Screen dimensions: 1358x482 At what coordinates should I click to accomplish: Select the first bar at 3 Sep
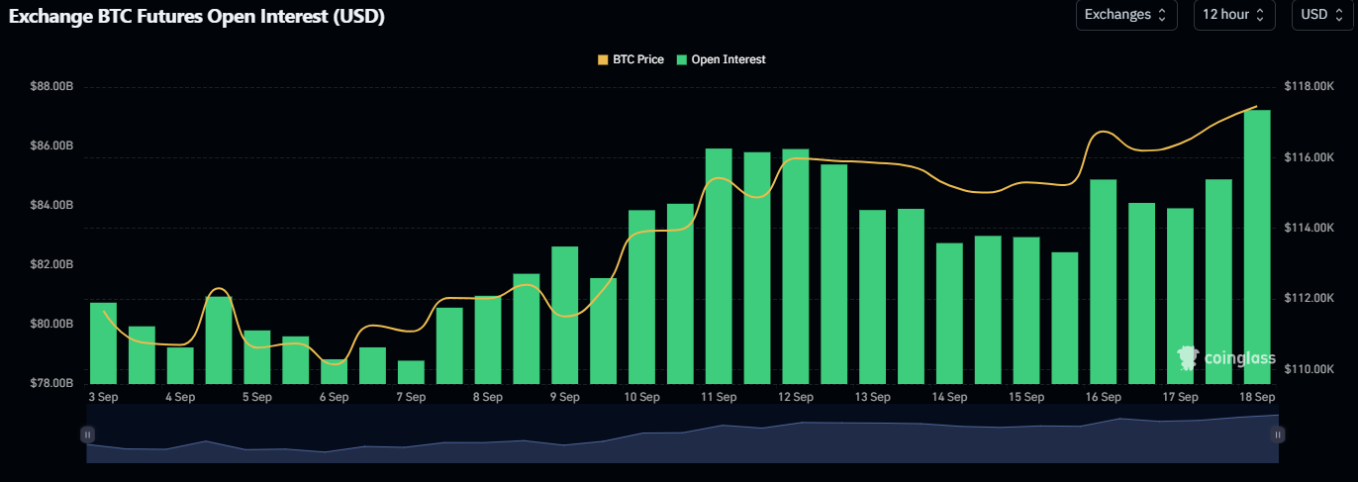103,342
